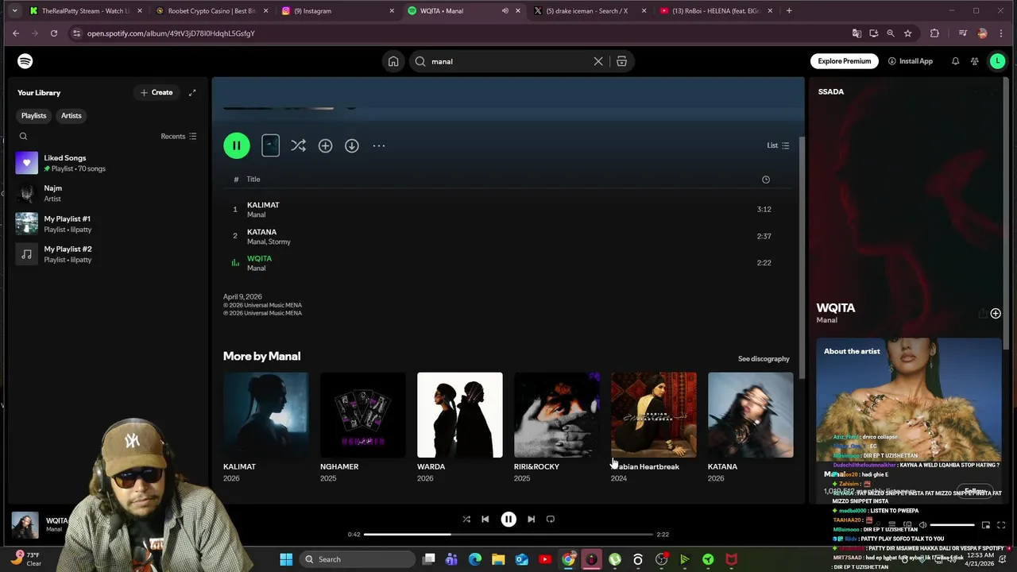Switch to RnBoi HELENA YouTube tab

(715, 11)
